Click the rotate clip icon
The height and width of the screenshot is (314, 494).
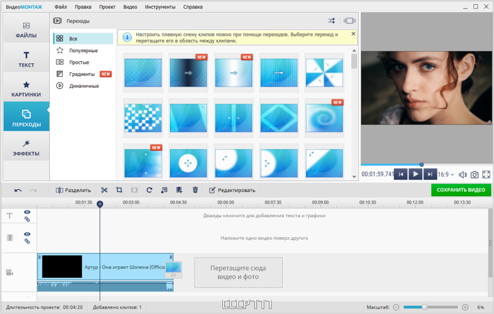(149, 190)
